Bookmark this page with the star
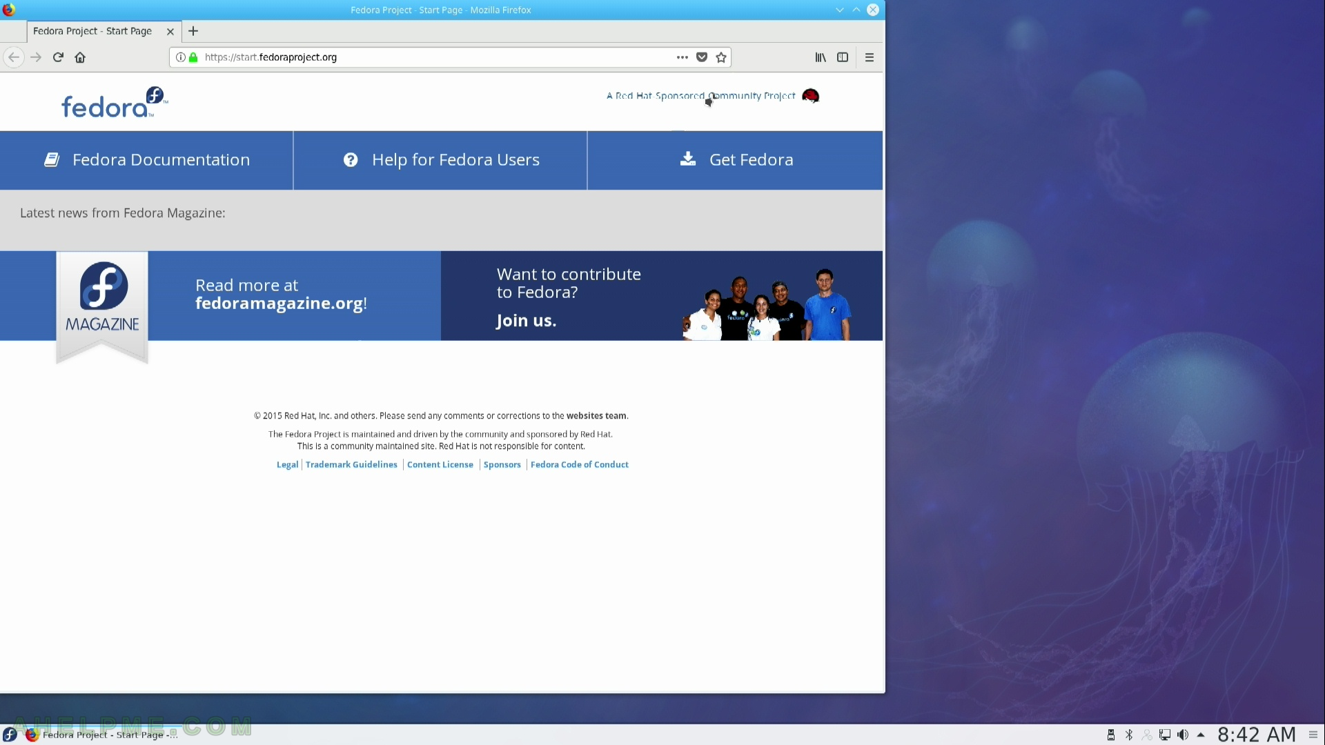Screen dimensions: 1325x745 point(721,57)
